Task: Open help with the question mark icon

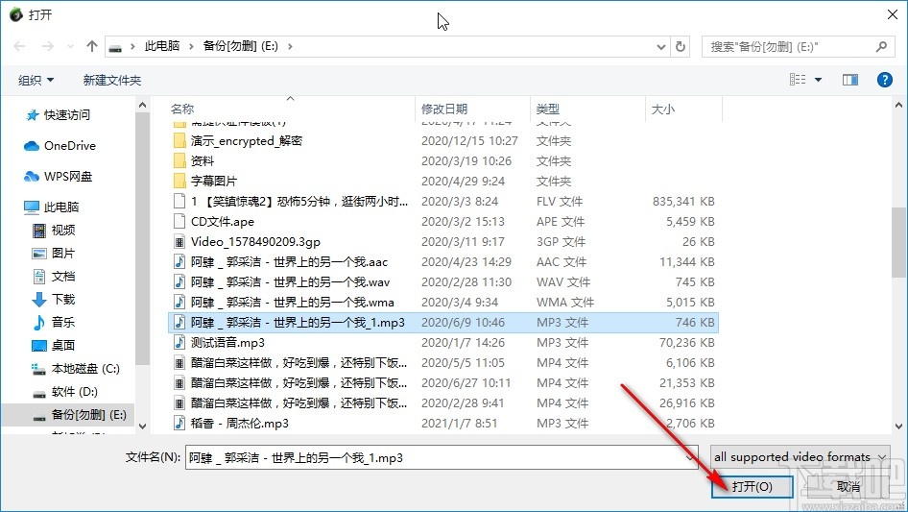Action: [884, 80]
